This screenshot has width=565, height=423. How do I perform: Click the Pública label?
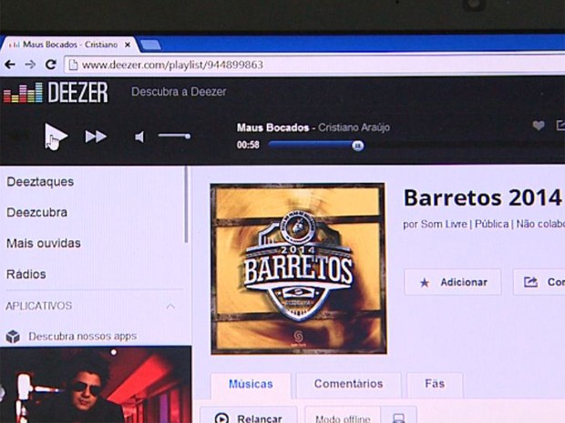coord(491,224)
